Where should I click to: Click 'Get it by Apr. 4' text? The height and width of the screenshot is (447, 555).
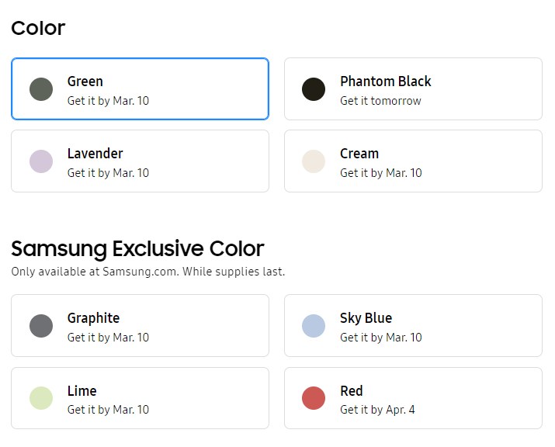[x=377, y=410]
